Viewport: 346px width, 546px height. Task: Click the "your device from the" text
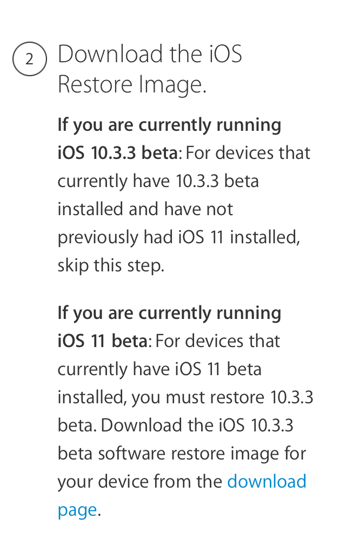tap(139, 482)
